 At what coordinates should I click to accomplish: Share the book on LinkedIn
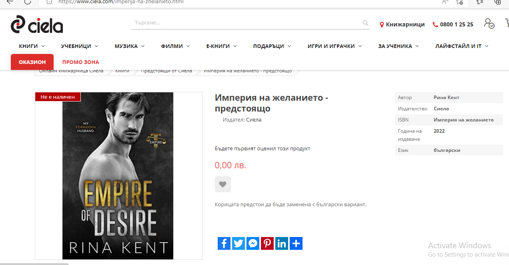(282, 243)
